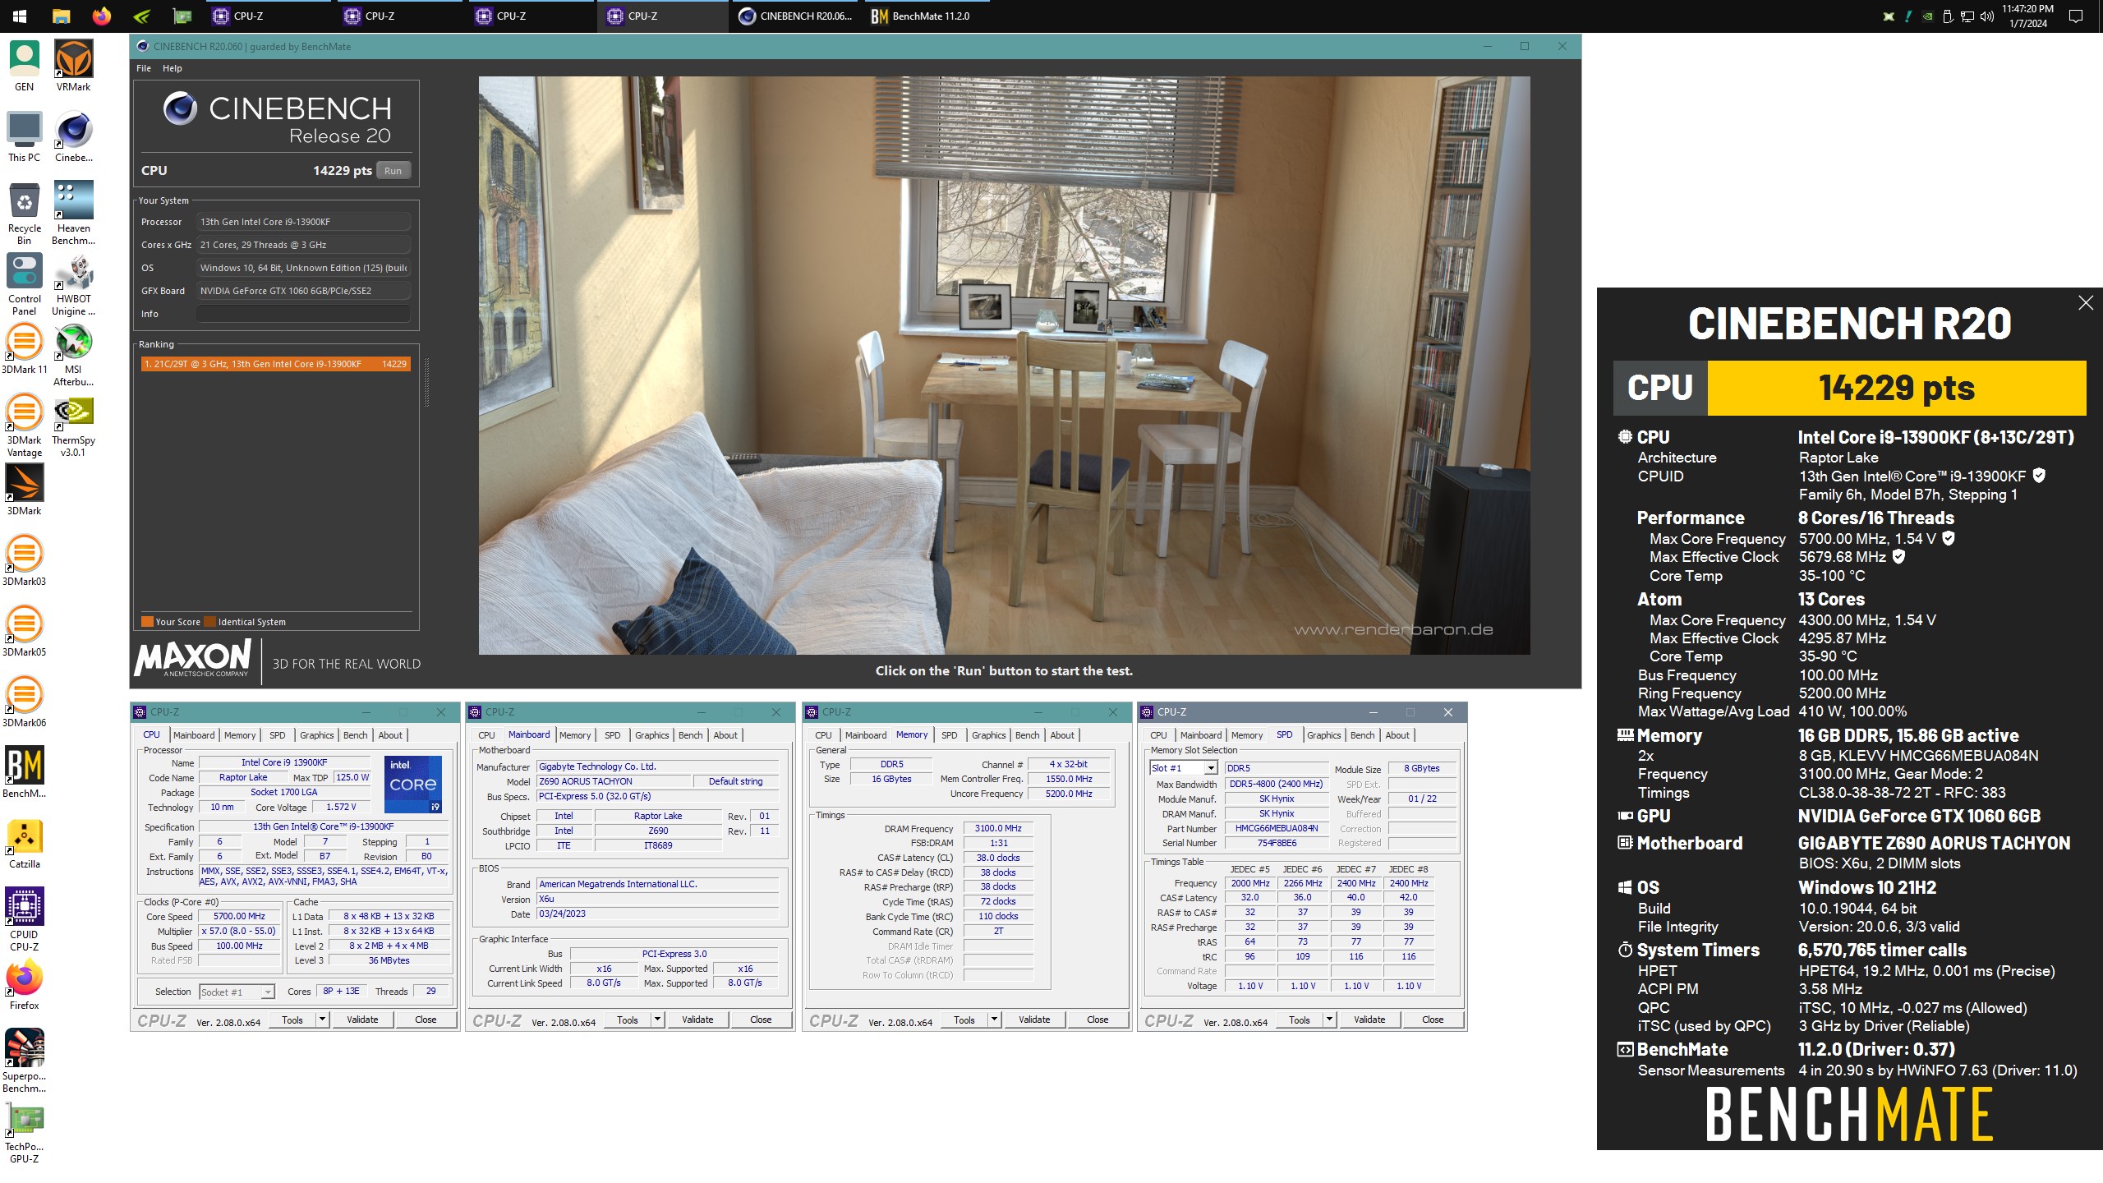
Task: Click the Windows Start button
Action: [x=20, y=16]
